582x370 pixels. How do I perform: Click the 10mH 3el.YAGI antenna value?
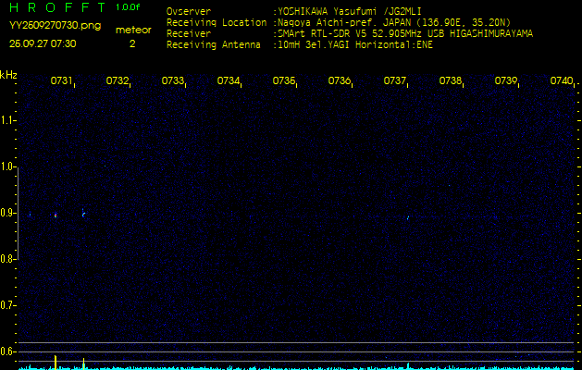[354, 45]
